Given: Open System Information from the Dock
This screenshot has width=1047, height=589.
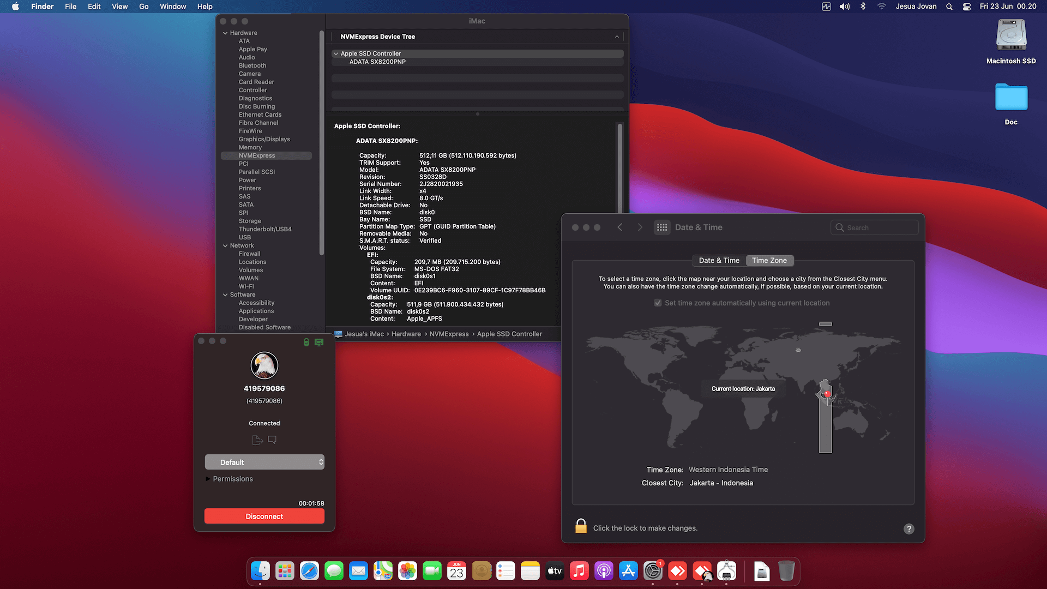Looking at the screenshot, I should [726, 571].
